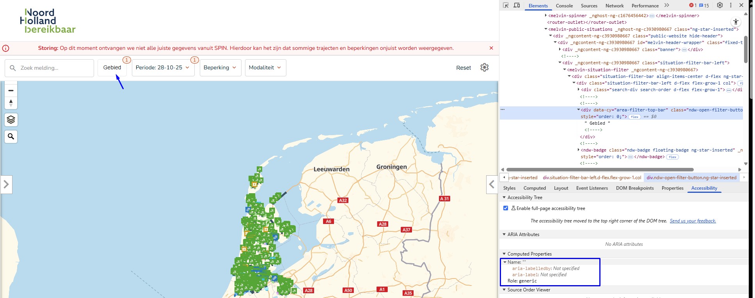Open filter settings gear icon
Image resolution: width=755 pixels, height=298 pixels.
click(x=484, y=67)
